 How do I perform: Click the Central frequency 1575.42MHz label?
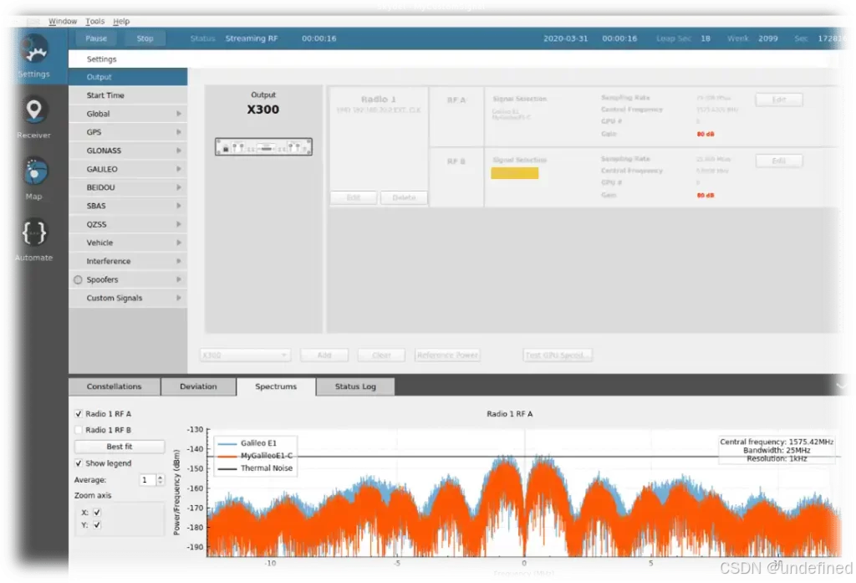click(777, 442)
